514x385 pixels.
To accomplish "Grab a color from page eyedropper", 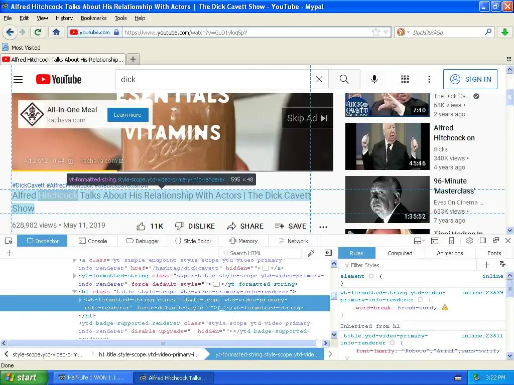I will (311, 253).
